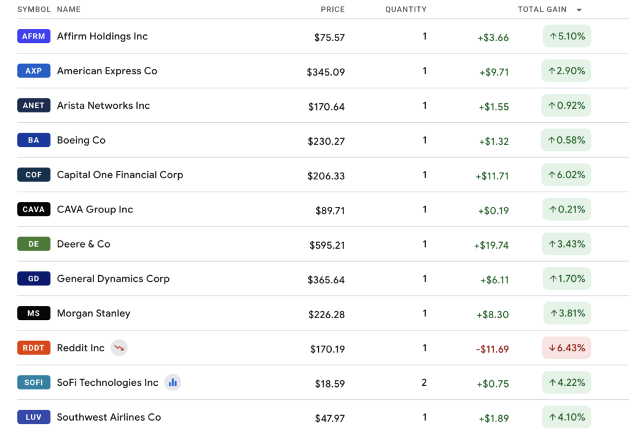Click the 3.81% gain badge
Screen dimensions: 629x441
click(567, 313)
